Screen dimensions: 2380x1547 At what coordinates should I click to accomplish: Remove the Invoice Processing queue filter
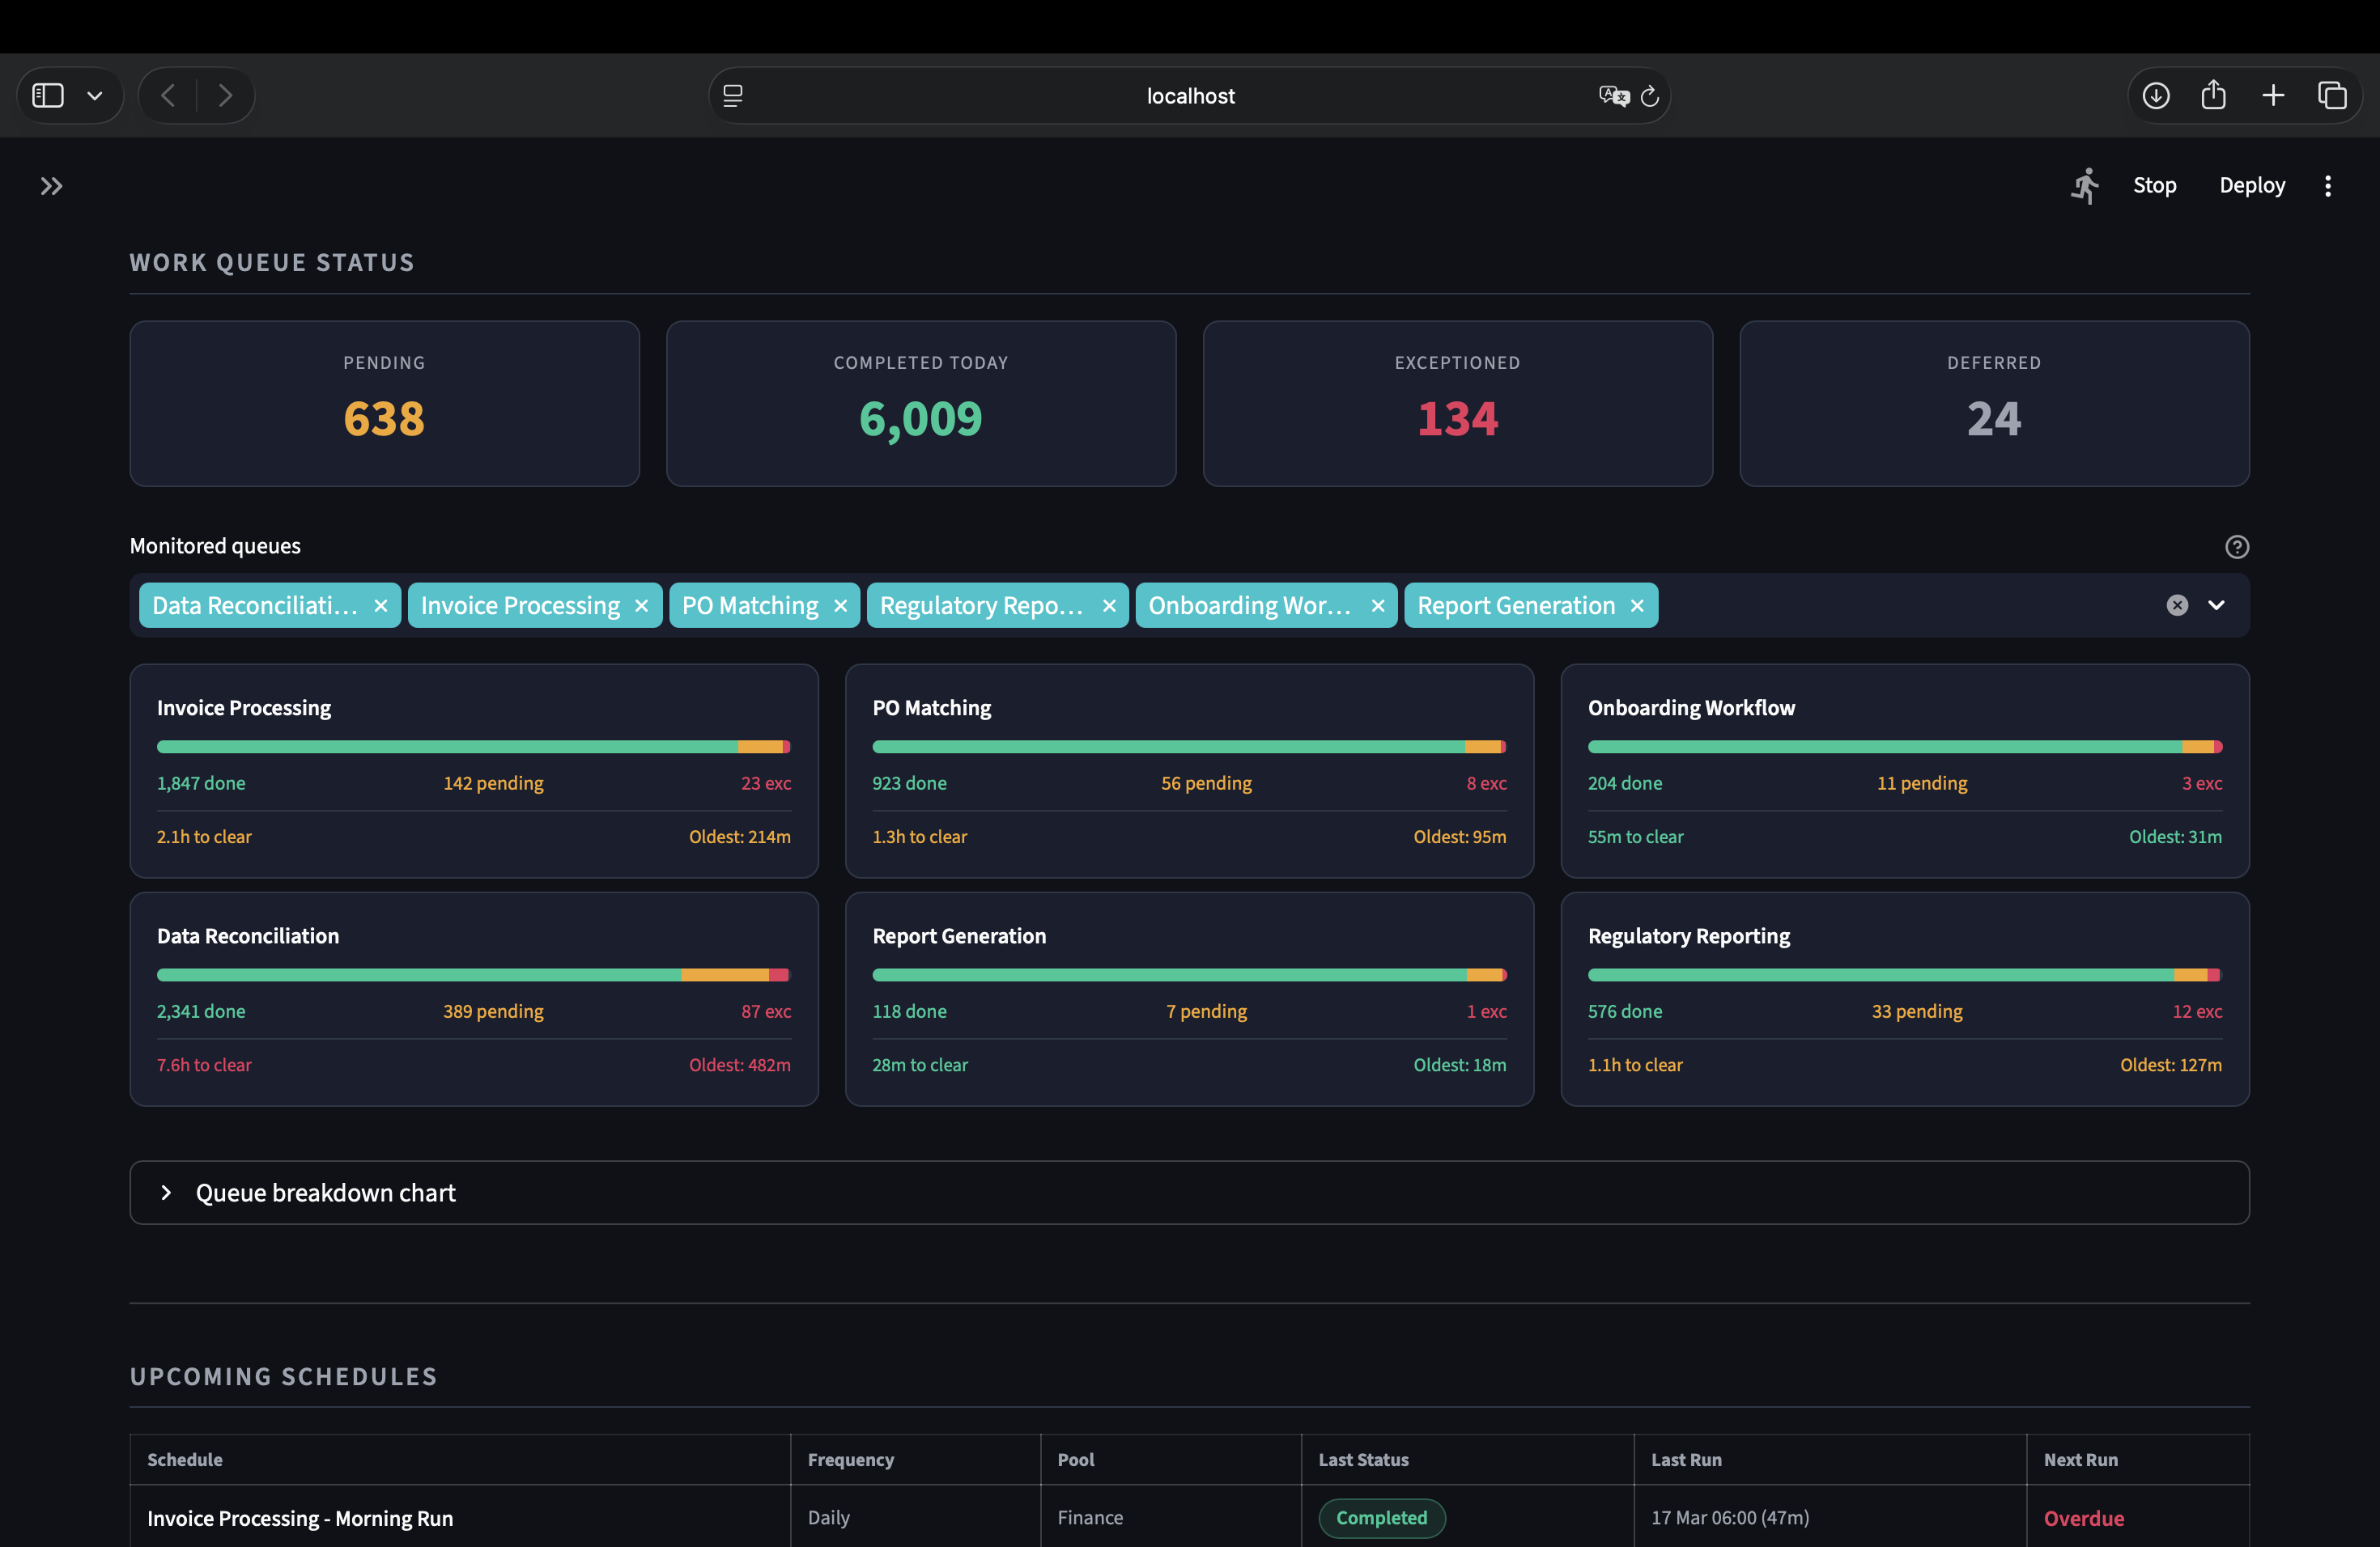coord(641,604)
